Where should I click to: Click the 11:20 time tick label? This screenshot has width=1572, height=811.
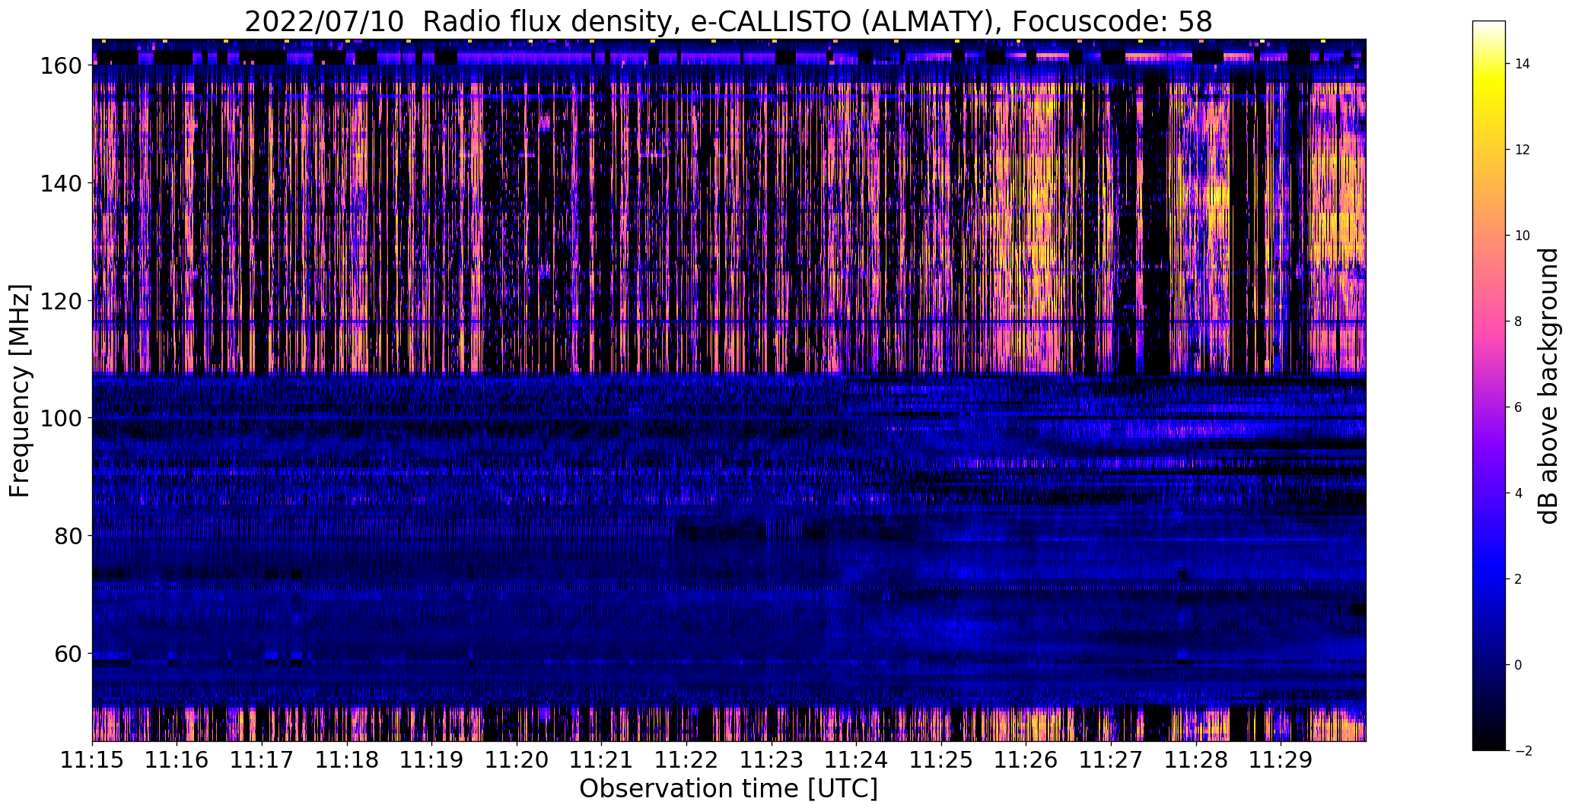click(517, 760)
